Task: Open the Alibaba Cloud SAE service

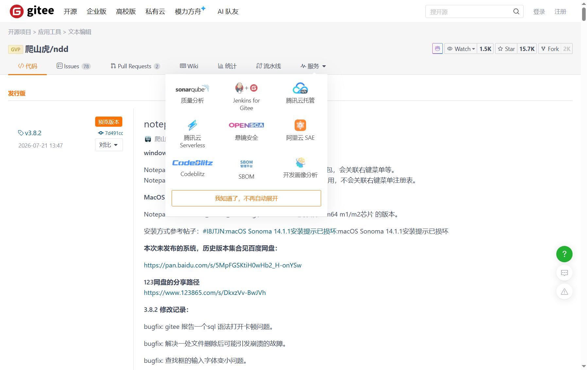Action: point(300,131)
